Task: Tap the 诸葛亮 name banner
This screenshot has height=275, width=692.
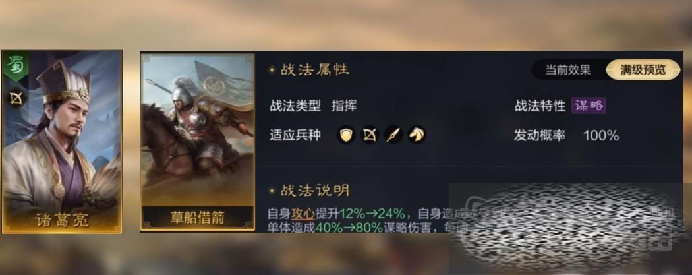Action: [62, 220]
